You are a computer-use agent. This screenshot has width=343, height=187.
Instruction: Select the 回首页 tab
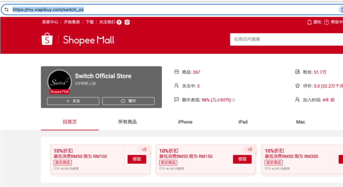click(70, 122)
